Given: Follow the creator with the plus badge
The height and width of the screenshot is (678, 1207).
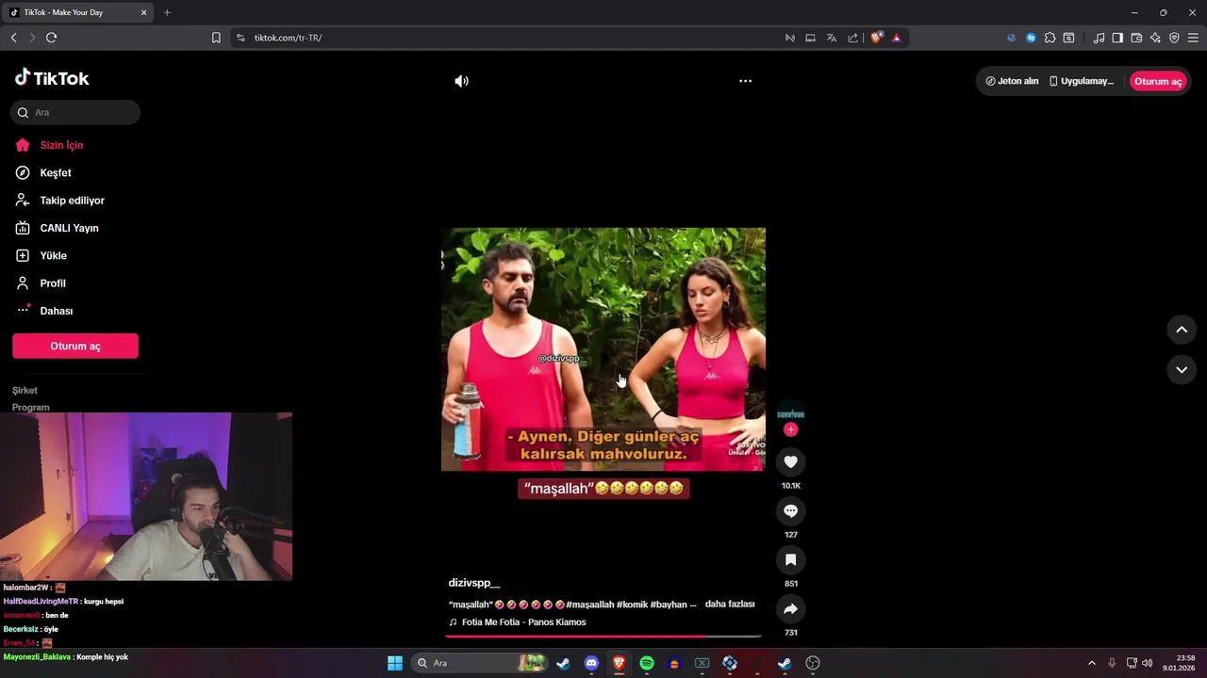Looking at the screenshot, I should (x=790, y=429).
